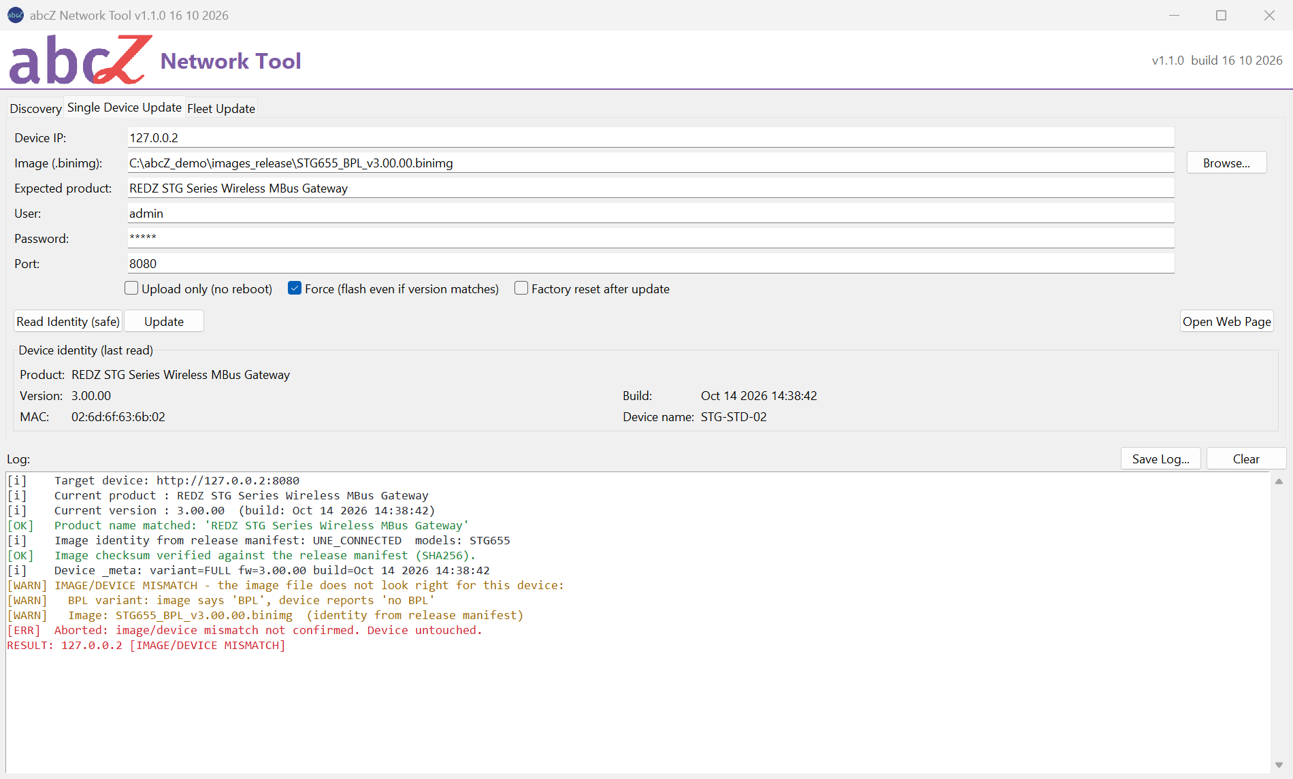Start the Update button
The width and height of the screenshot is (1293, 779).
[x=164, y=321]
